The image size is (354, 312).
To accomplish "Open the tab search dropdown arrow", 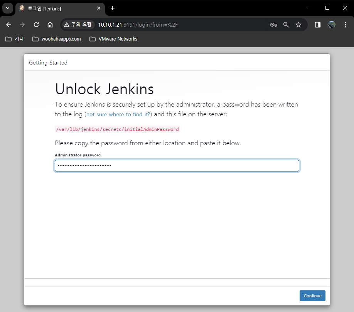I will (x=8, y=8).
